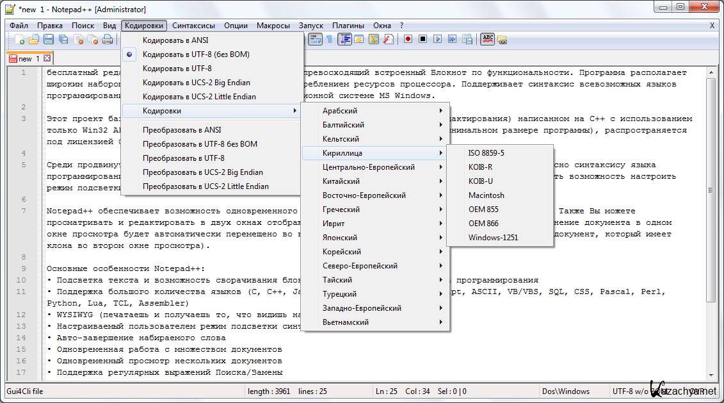Open the Плагины menu
Image resolution: width=724 pixels, height=403 pixels.
pyautogui.click(x=348, y=26)
